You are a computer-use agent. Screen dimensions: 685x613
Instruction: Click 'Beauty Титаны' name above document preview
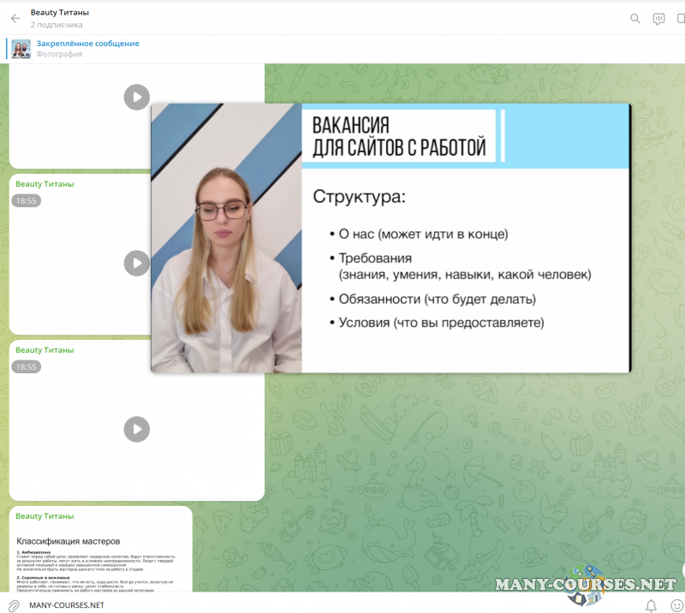(x=45, y=516)
